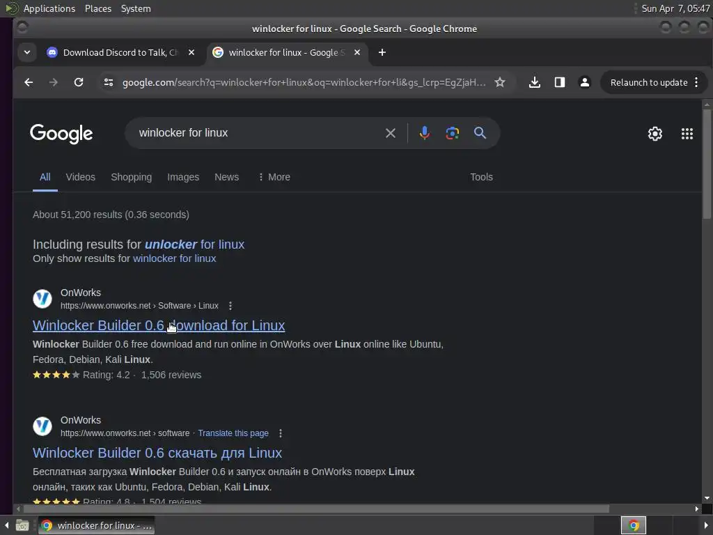Reload the current page
Viewport: 713px width, 535px height.
[x=79, y=82]
